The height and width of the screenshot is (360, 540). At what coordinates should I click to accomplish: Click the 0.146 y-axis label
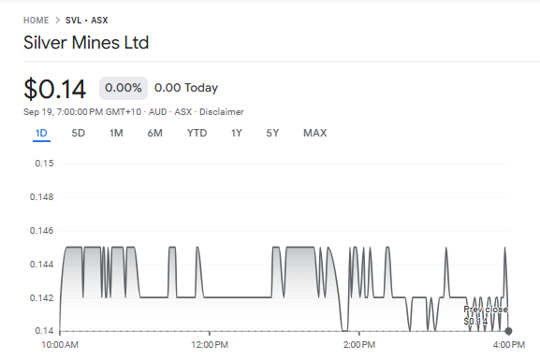[42, 231]
